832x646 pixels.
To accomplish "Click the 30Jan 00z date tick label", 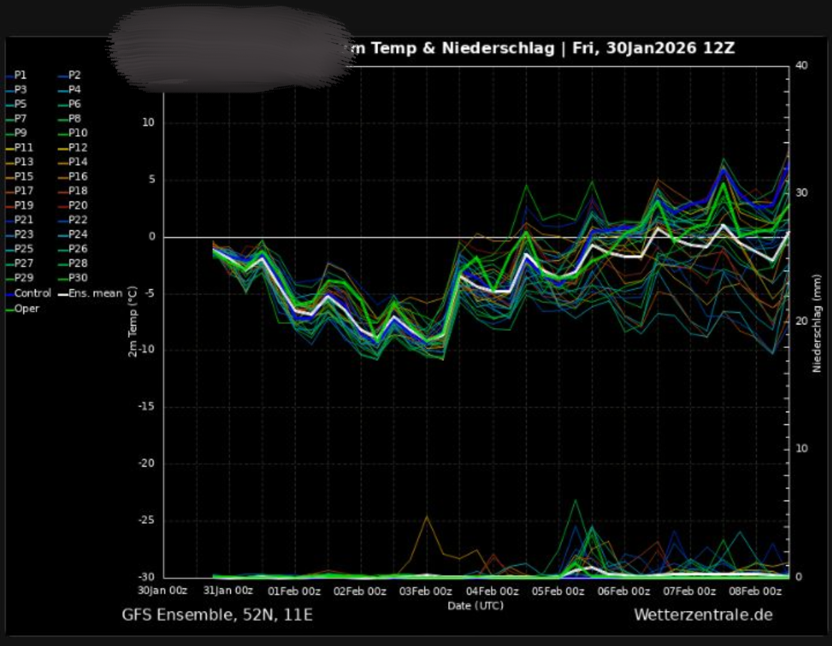I will click(x=163, y=590).
